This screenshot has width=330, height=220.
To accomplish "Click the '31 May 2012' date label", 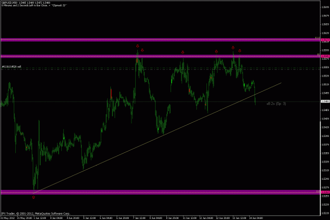I will point(7,218).
